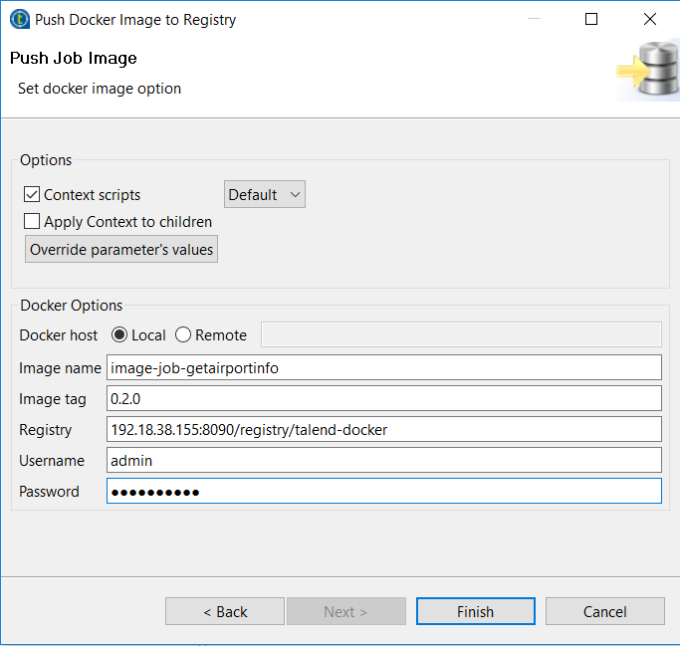Enable Apply Context to children checkbox

(32, 222)
